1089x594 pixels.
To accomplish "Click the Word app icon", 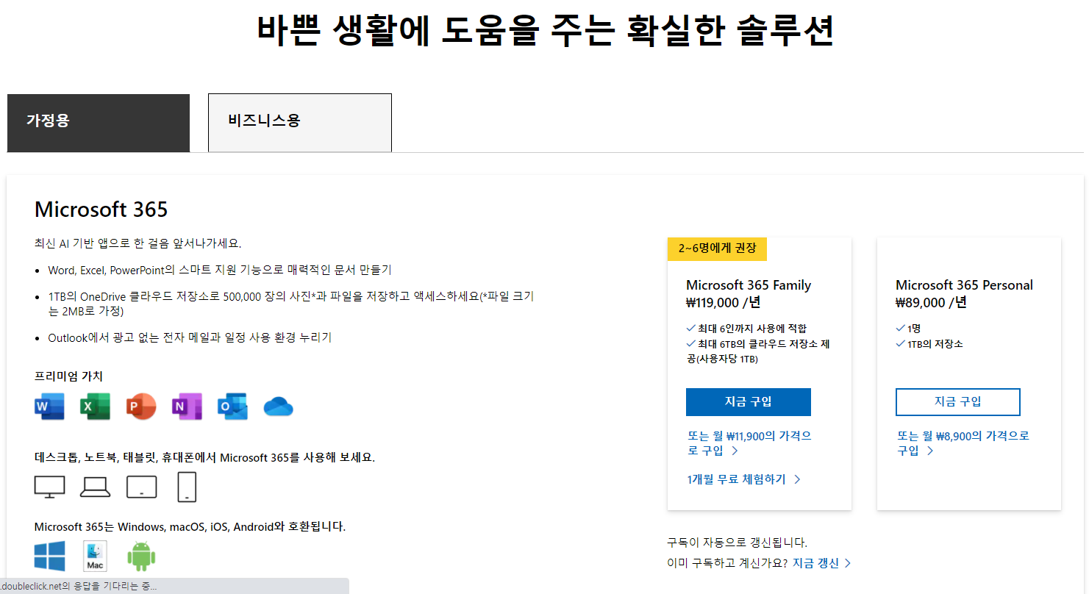I will pyautogui.click(x=49, y=407).
